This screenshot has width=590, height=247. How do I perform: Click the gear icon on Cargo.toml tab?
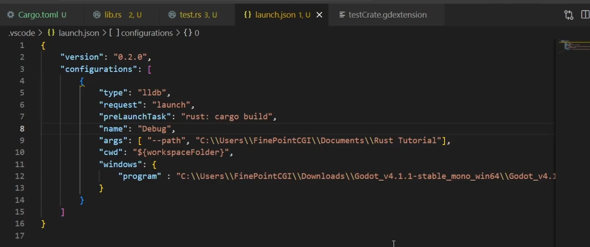11,15
